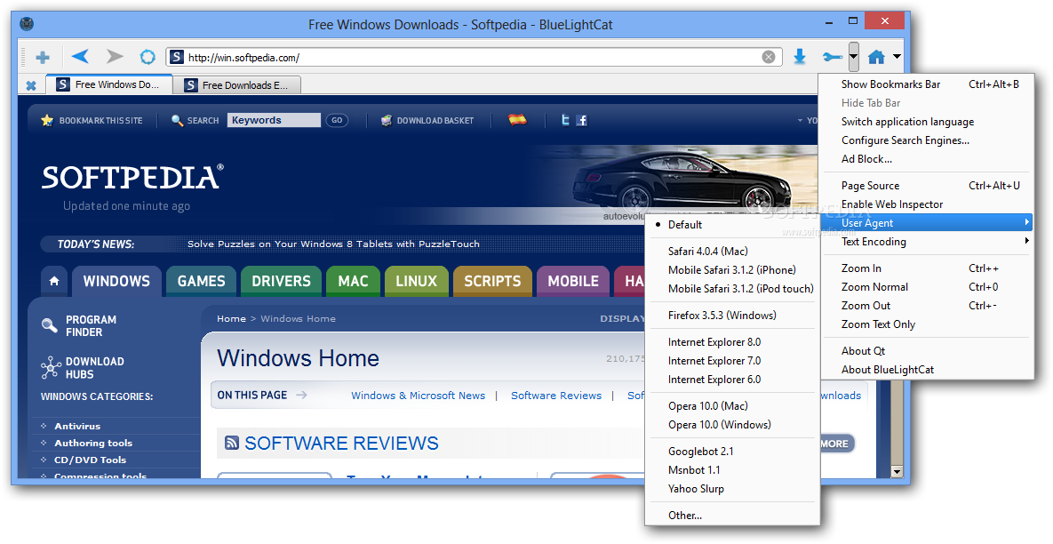Select Internet Explorer 8.0 user agent
The height and width of the screenshot is (544, 1053).
733,342
